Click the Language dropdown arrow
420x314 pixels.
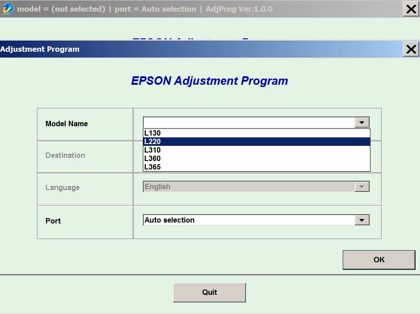362,187
